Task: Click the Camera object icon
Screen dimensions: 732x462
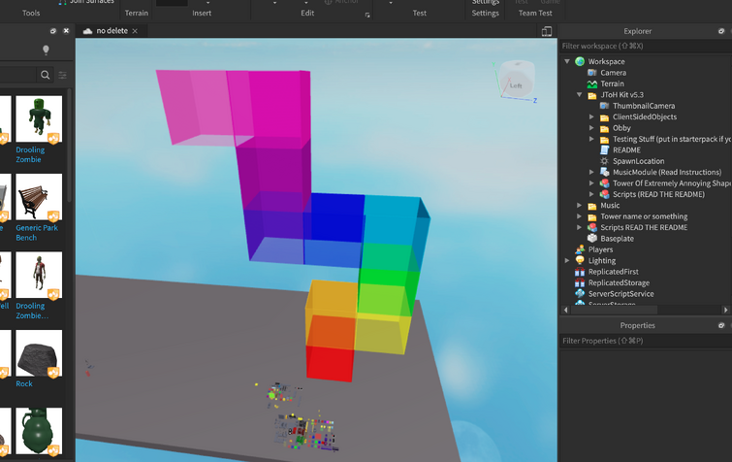Action: click(x=592, y=73)
